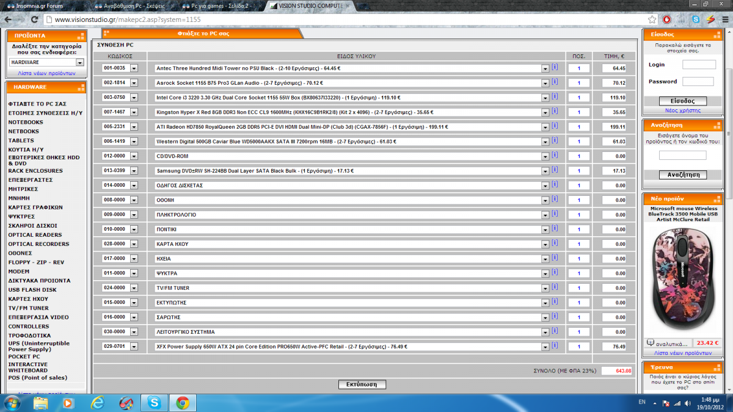Launch Internet Explorer from the taskbar
The image size is (733, 412).
click(x=98, y=403)
